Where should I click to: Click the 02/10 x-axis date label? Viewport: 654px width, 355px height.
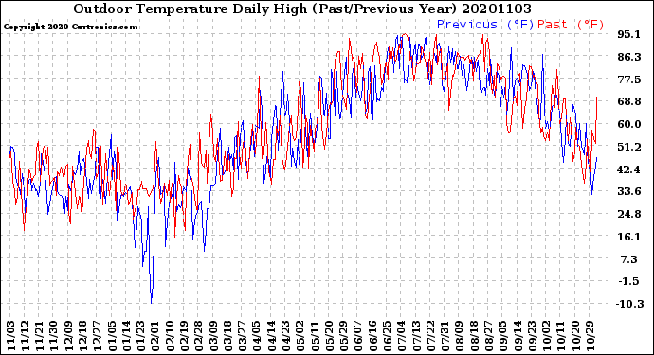point(170,336)
